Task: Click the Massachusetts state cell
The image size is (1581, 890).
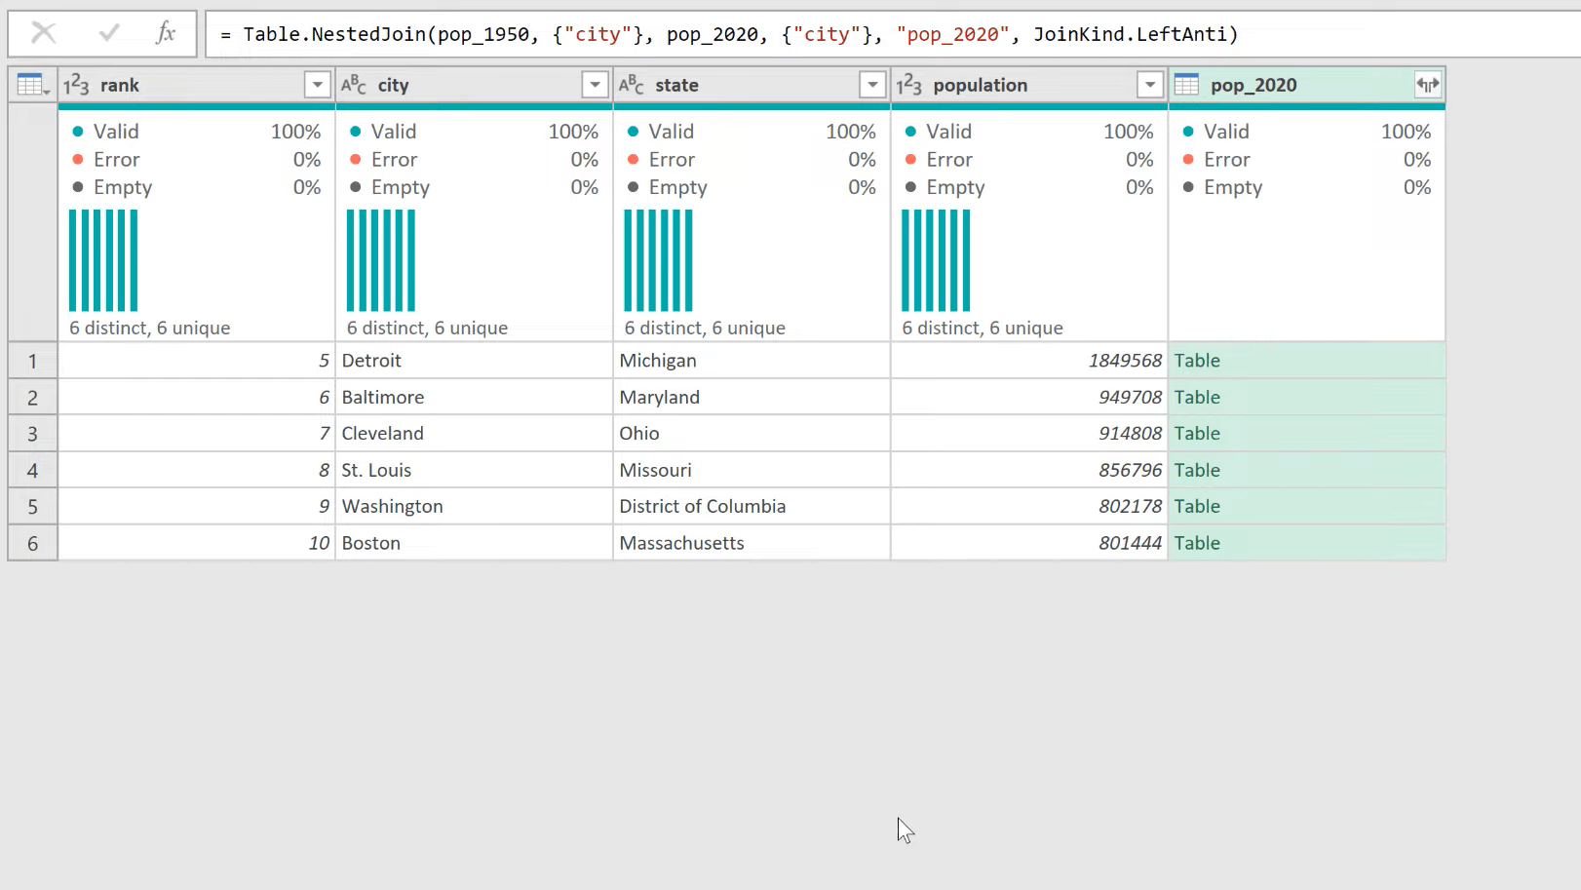Action: 752,543
